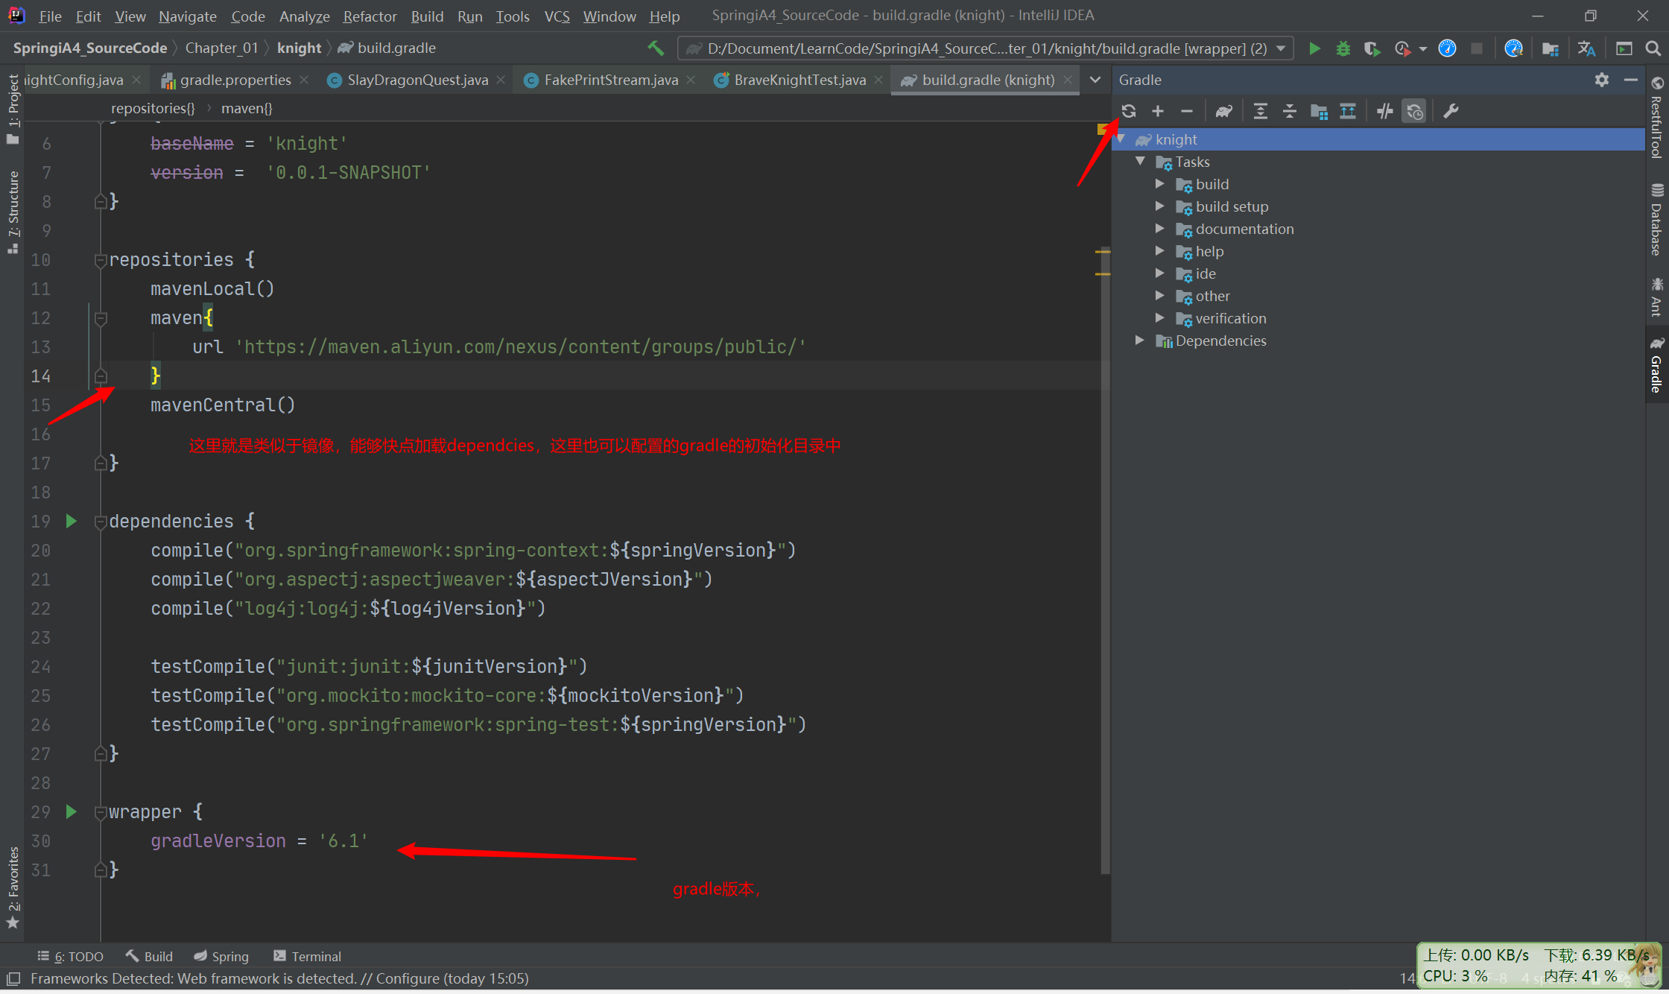The image size is (1669, 994).
Task: Open the Database side panel
Action: tap(1656, 219)
